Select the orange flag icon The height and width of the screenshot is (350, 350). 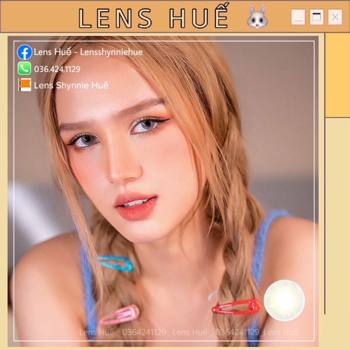point(24,85)
